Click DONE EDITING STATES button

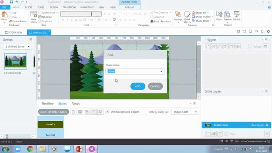click(53, 112)
